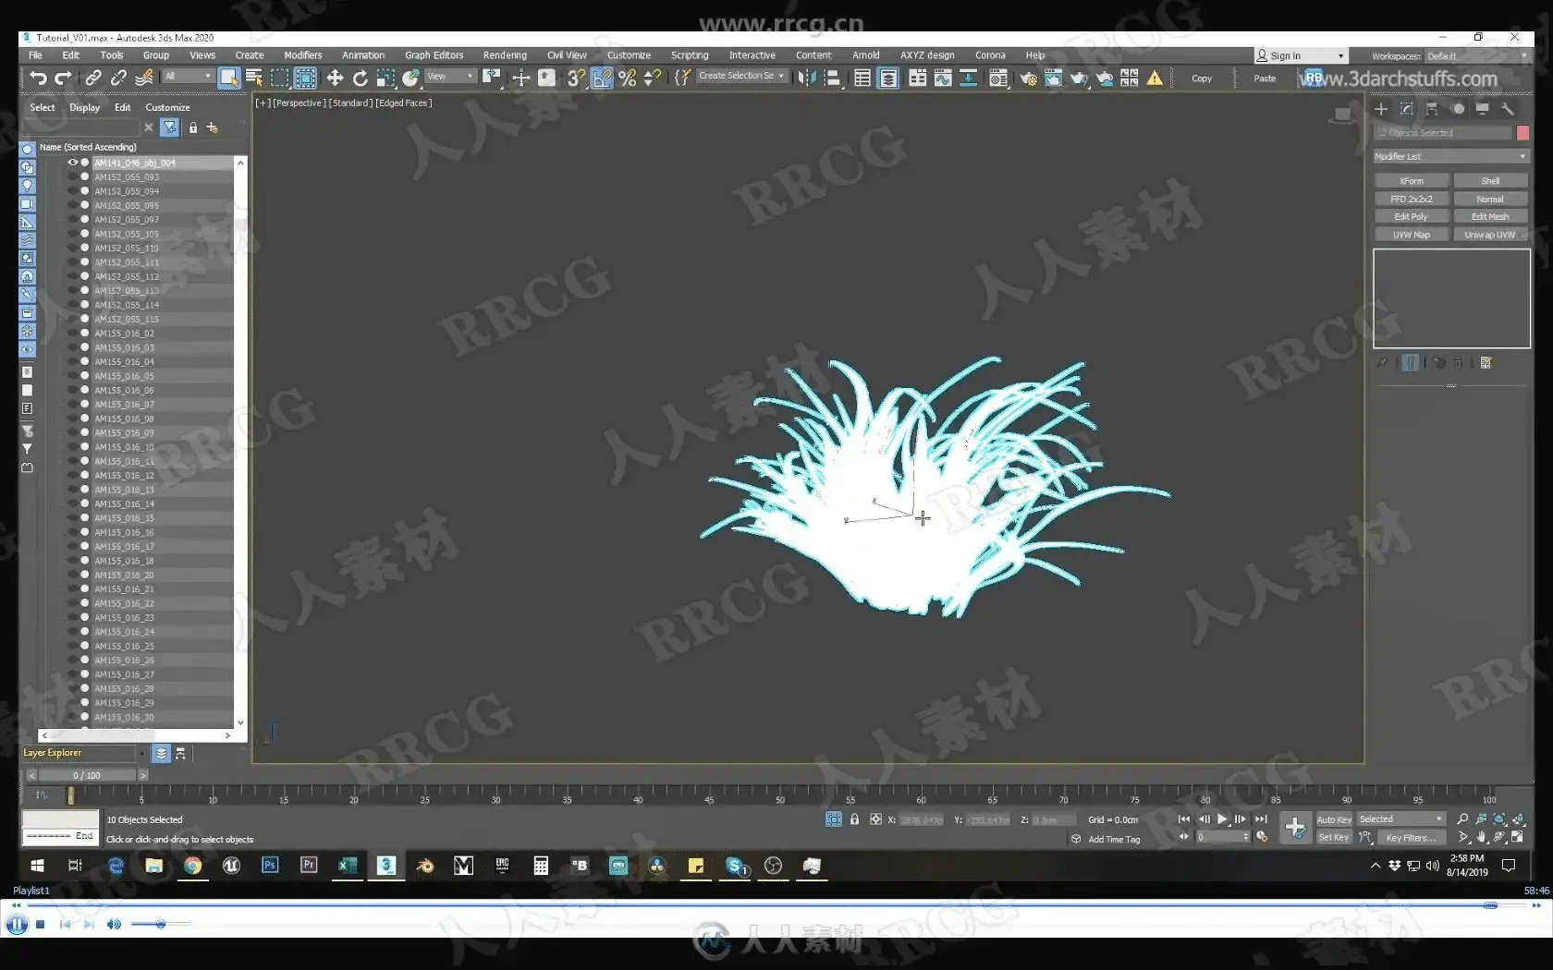1553x970 pixels.
Task: Open Select by Name dialog
Action: (254, 79)
